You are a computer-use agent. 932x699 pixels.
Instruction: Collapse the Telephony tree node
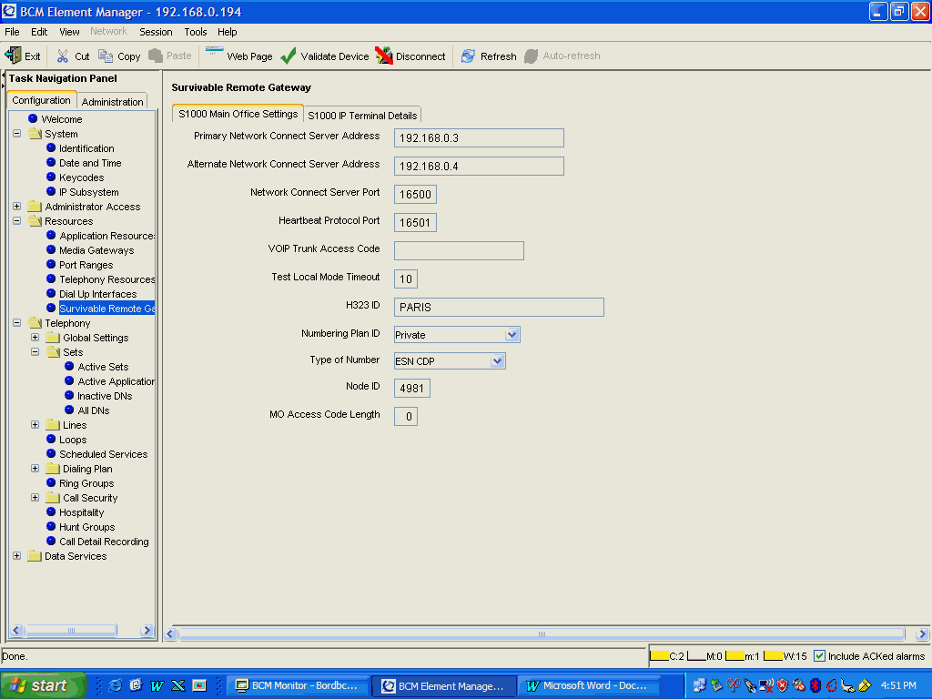pos(16,323)
